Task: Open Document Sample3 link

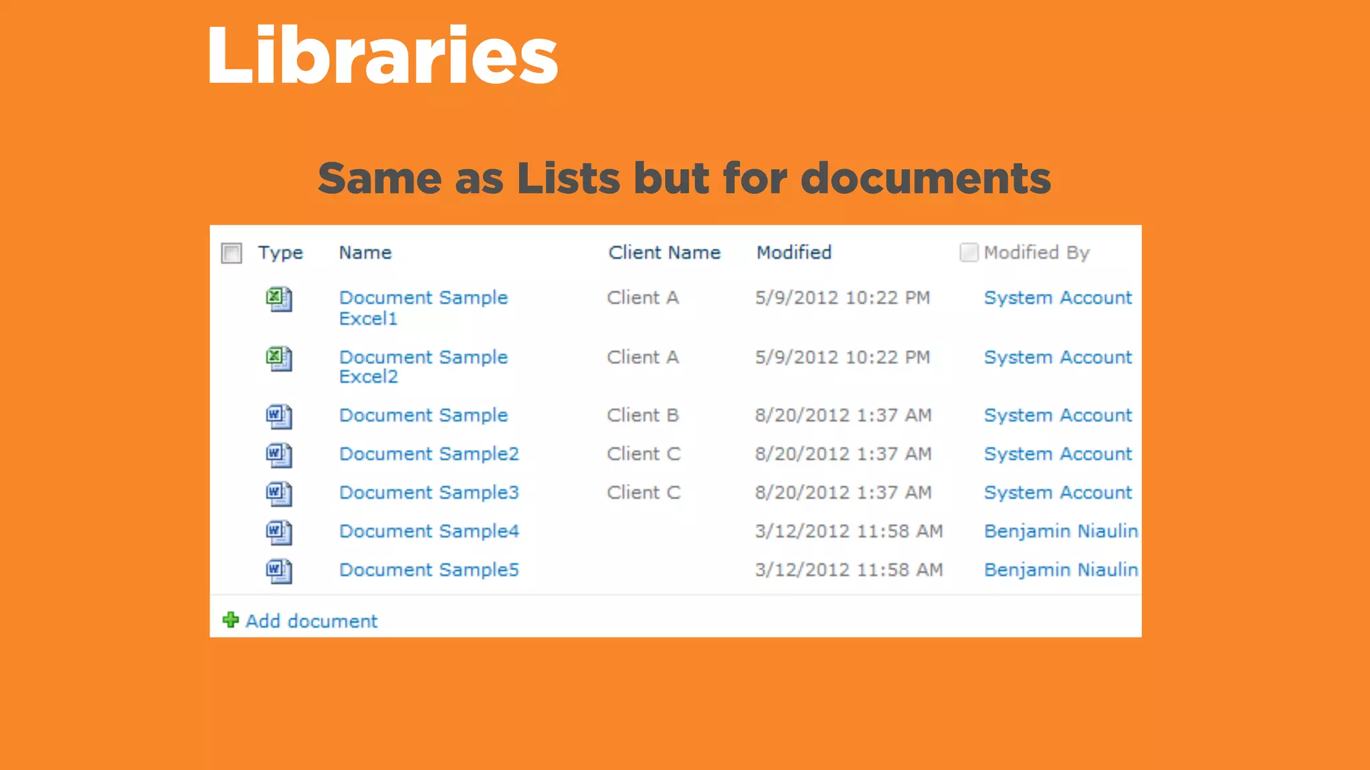Action: 429,493
